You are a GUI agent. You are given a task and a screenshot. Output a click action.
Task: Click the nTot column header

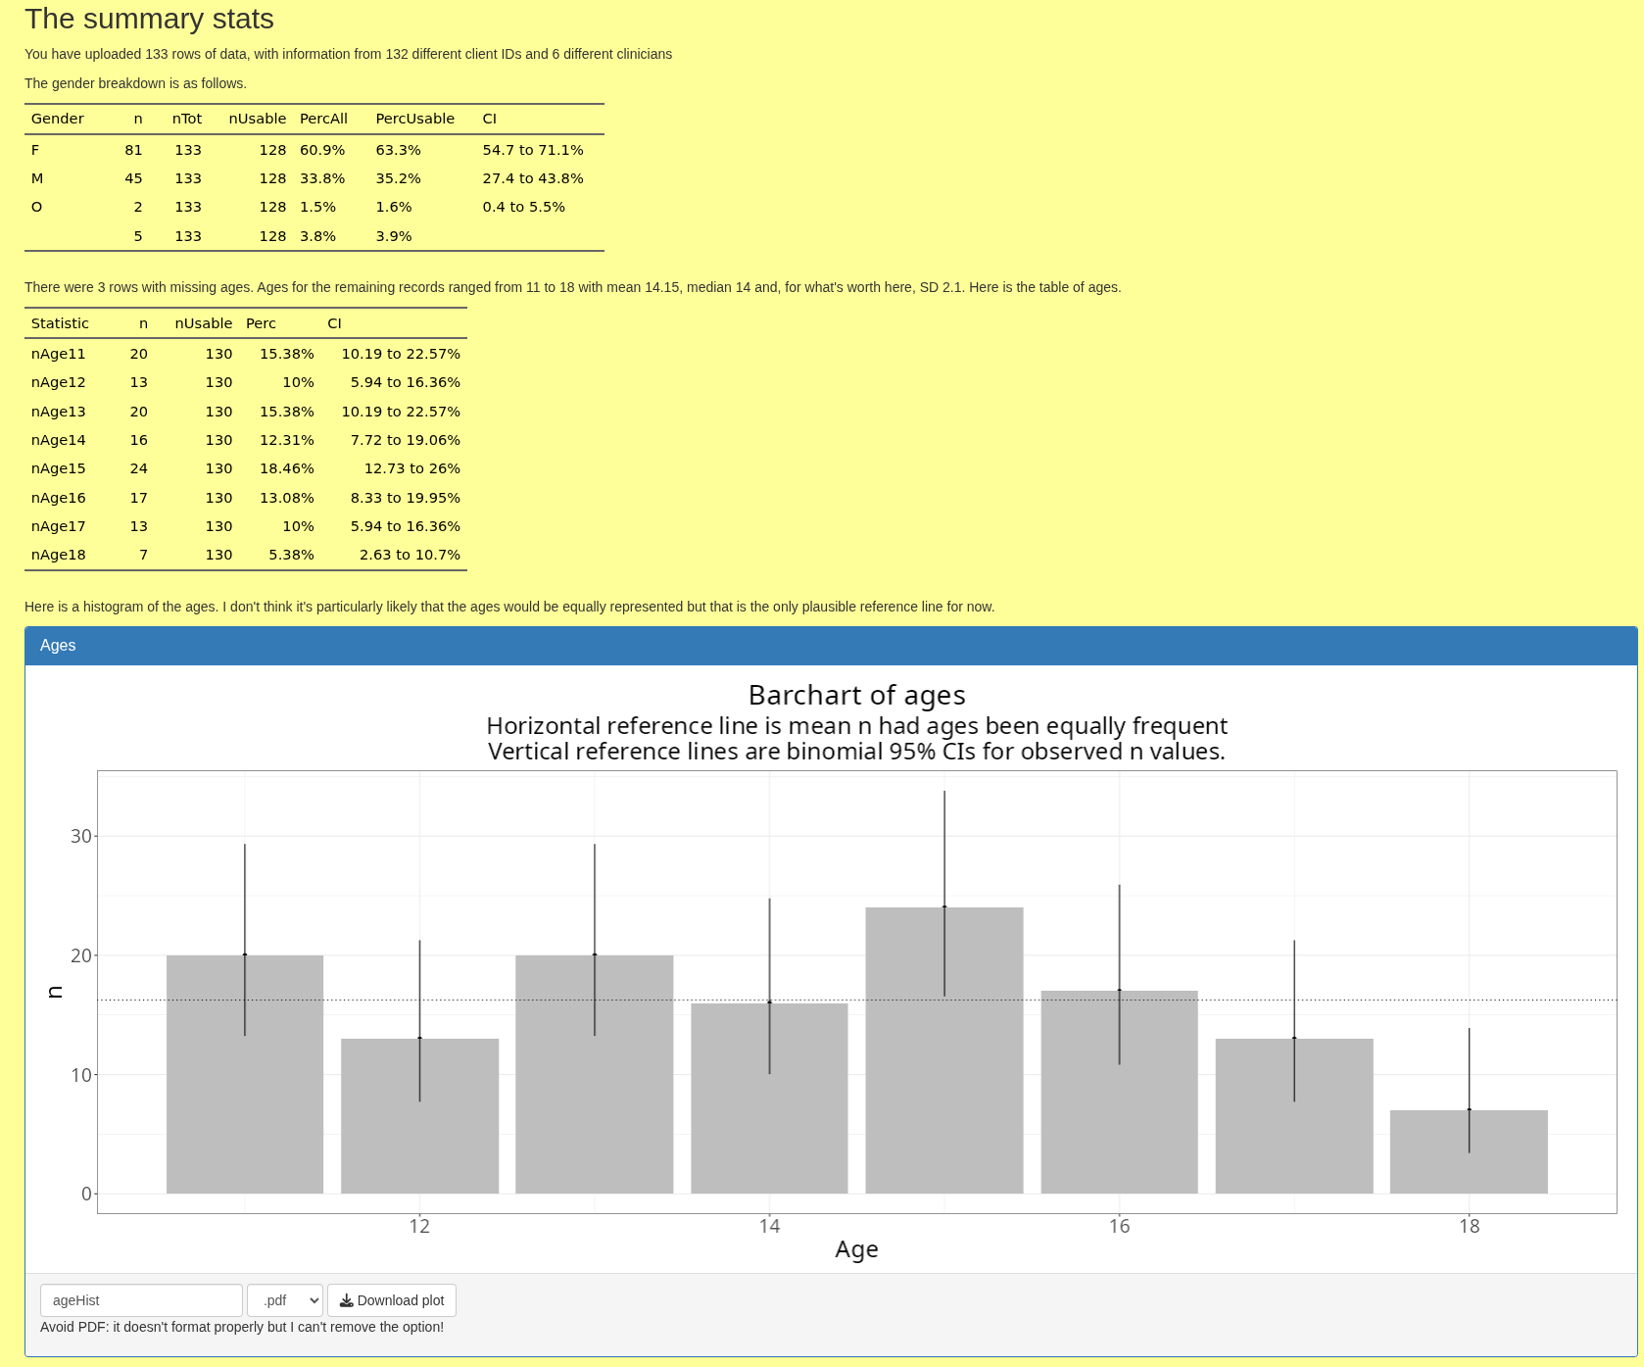coord(186,119)
